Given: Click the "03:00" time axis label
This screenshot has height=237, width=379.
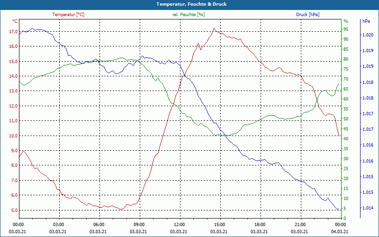Looking at the screenshot, I should coord(59,224).
